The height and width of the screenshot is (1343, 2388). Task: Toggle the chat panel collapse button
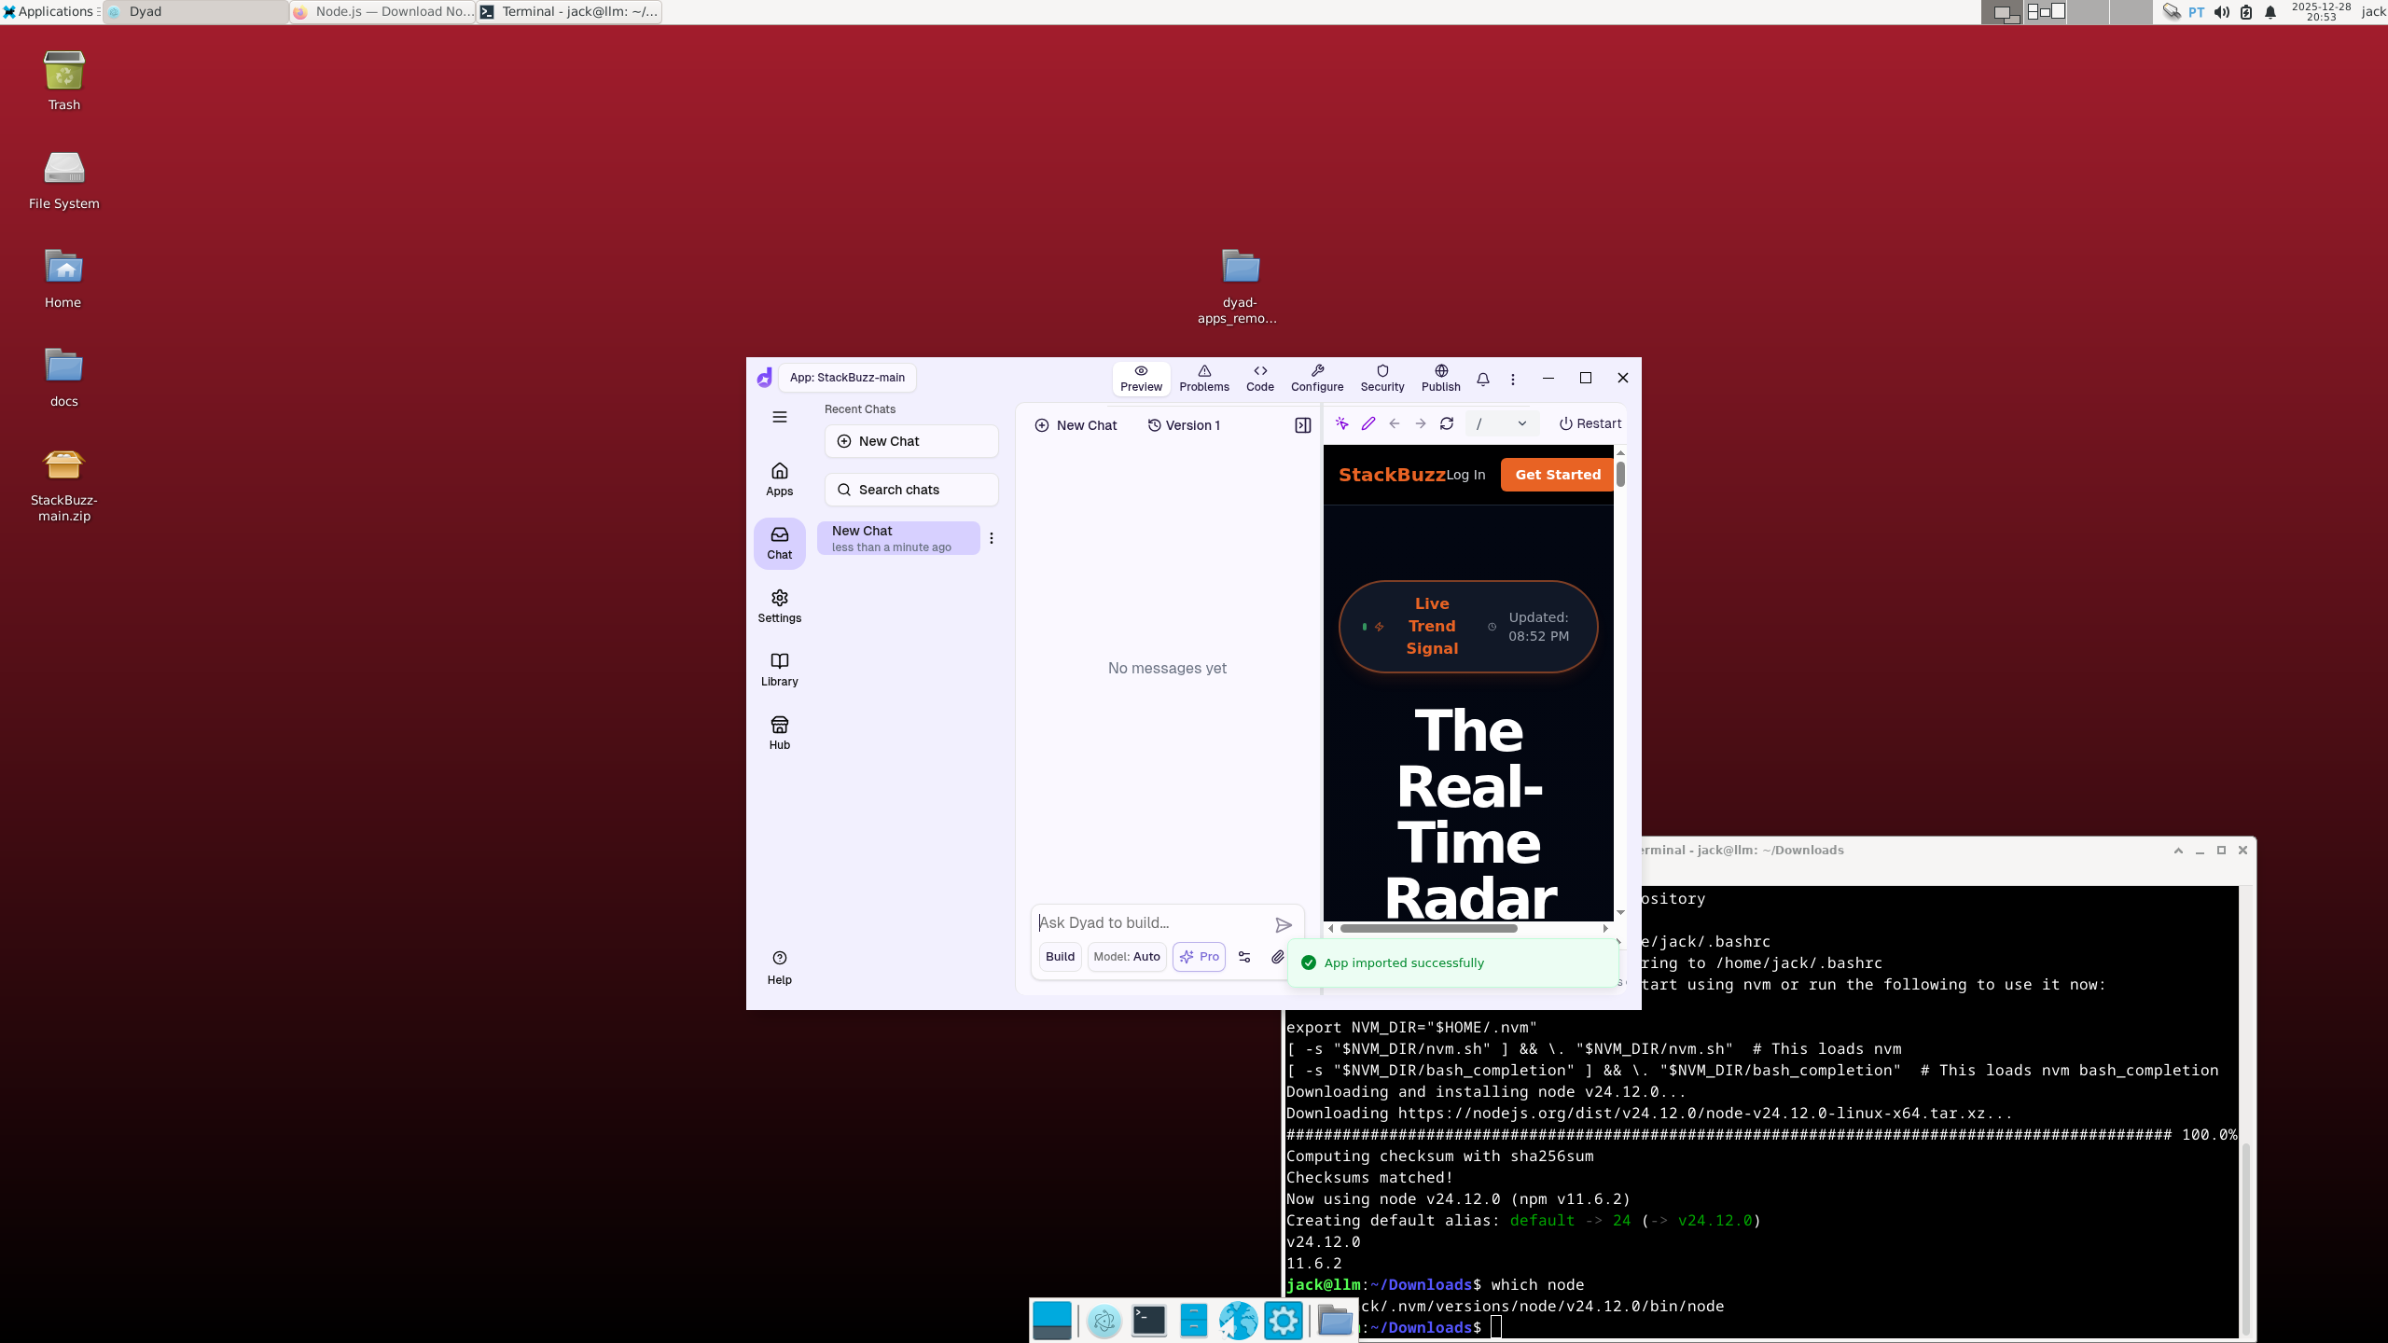[x=1302, y=425]
